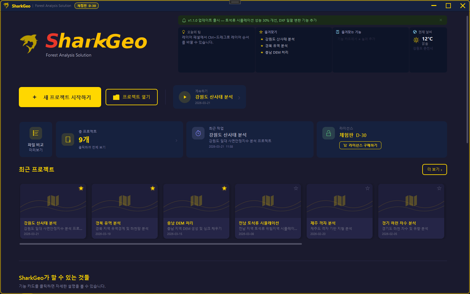Open the 강원도 산사태 분석 project thumbnail

[x=53, y=201]
